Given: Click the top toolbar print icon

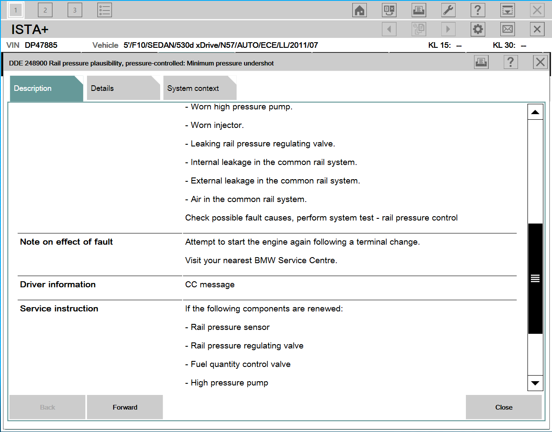Looking at the screenshot, I should [x=419, y=10].
